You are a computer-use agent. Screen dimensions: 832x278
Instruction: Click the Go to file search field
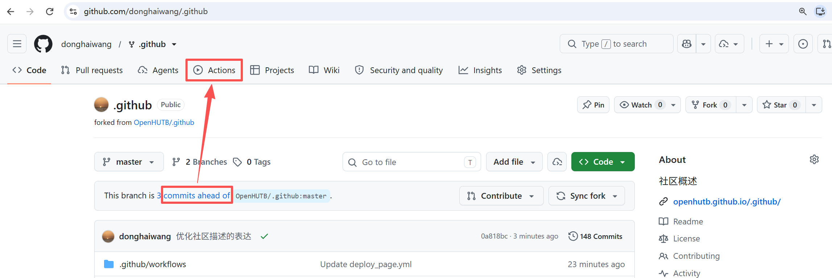[411, 162]
